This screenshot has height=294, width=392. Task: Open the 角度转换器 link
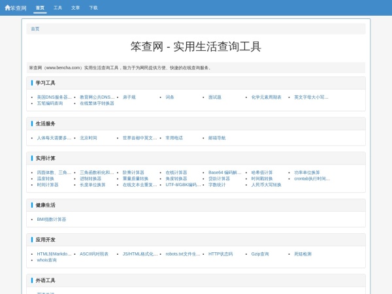176,178
